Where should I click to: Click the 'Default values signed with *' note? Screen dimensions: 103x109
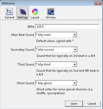pyautogui.click(x=55, y=41)
